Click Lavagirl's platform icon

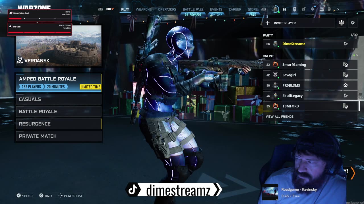346,75
